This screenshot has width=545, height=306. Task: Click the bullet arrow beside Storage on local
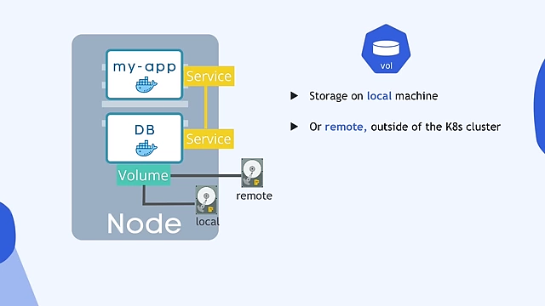click(x=294, y=96)
